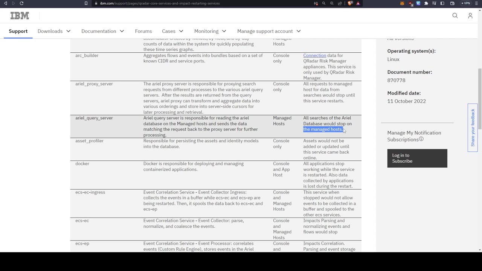The height and width of the screenshot is (271, 482).
Task: Open Brave Rewards triangle icon
Action: [358, 3]
